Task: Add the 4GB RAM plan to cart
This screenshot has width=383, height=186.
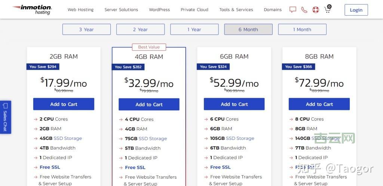Action: pos(149,105)
